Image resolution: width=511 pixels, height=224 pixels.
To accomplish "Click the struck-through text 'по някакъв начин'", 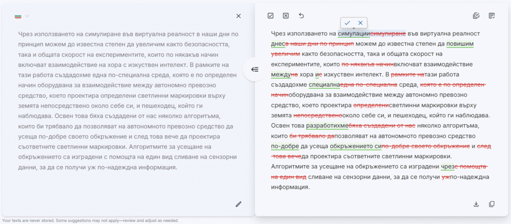I will pos(367,64).
